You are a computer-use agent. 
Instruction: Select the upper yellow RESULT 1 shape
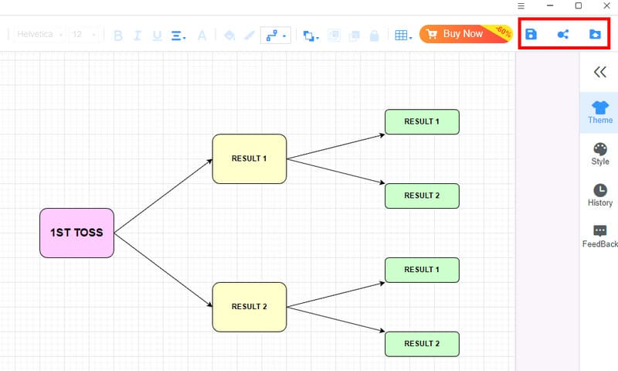(250, 159)
